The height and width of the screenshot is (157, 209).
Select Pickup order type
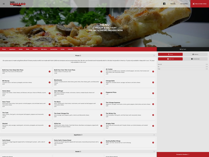pos(170,54)
